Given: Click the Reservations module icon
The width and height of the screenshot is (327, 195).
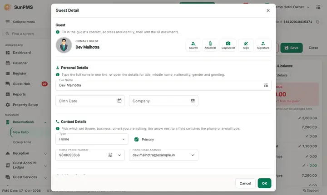Looking at the screenshot, I should pyautogui.click(x=8, y=122).
